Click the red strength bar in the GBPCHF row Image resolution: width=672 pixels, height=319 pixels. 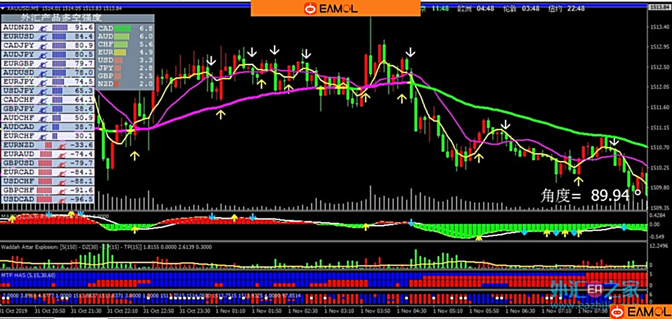coord(44,190)
